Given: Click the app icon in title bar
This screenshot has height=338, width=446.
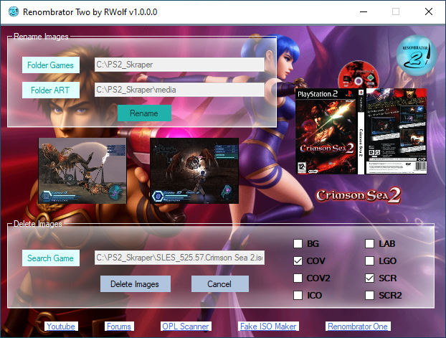Looking at the screenshot, I should (x=13, y=12).
